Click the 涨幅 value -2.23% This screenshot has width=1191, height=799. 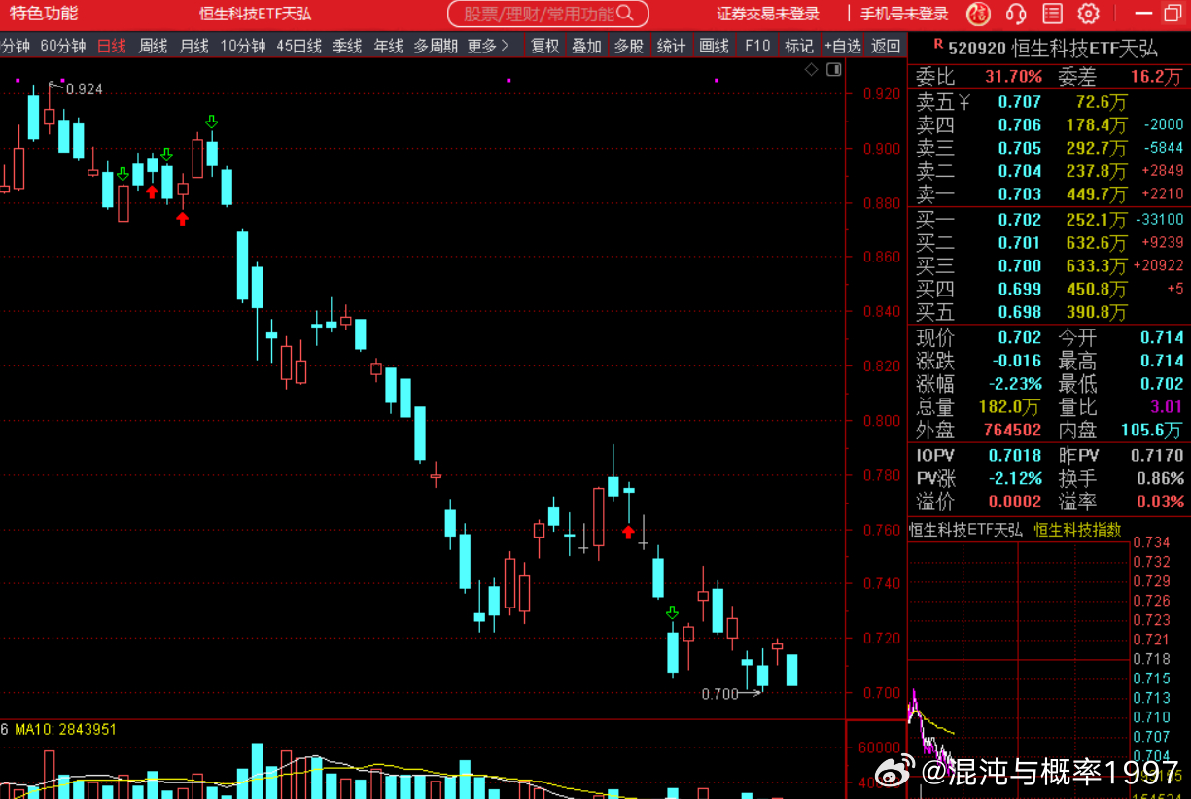tap(1015, 384)
